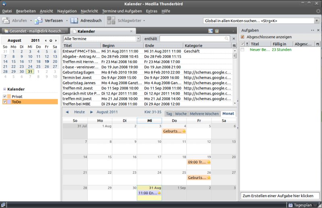
Task: Toggle Abgeschlossene anzeigen checkbox
Action: [243, 37]
